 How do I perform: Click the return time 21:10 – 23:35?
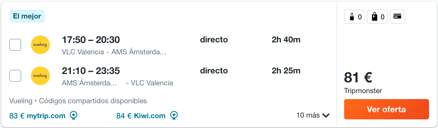pyautogui.click(x=91, y=71)
